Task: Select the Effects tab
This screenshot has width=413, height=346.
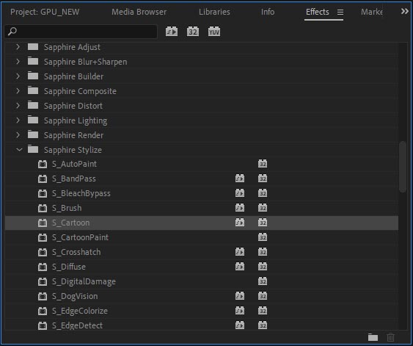Action: tap(317, 12)
